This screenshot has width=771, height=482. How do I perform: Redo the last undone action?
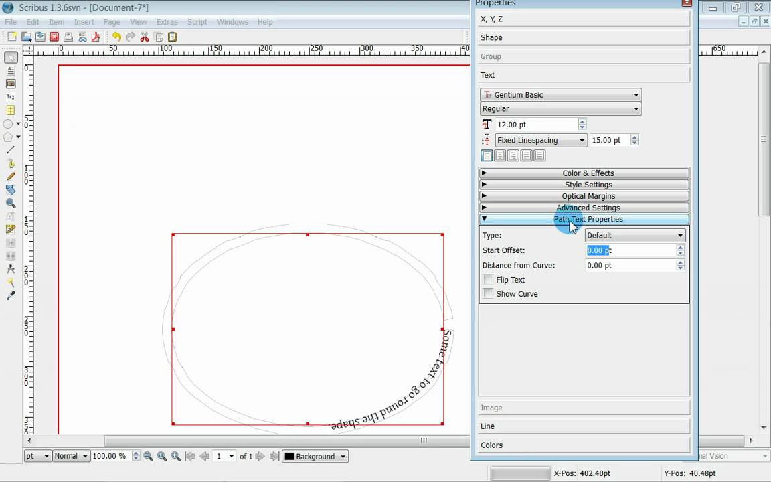[x=131, y=37]
